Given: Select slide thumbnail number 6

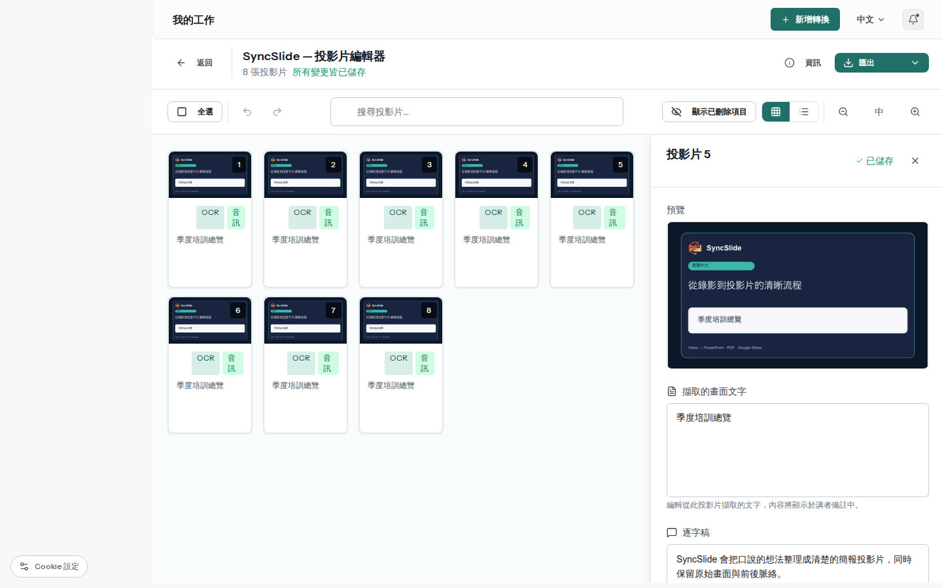Looking at the screenshot, I should pyautogui.click(x=210, y=320).
